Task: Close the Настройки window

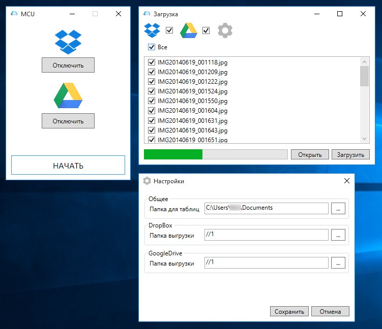Action: 347,181
